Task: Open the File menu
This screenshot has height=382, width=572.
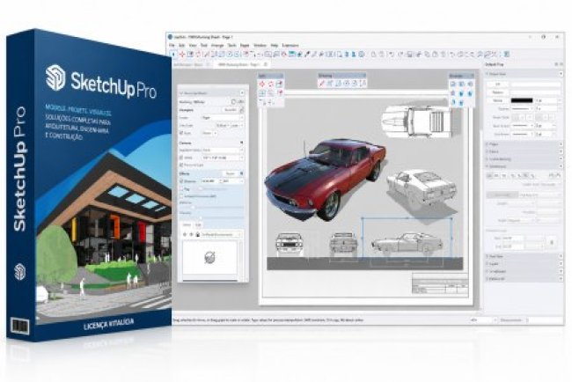Action: (172, 45)
